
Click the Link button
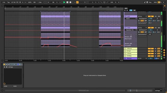click(x=4, y=2)
